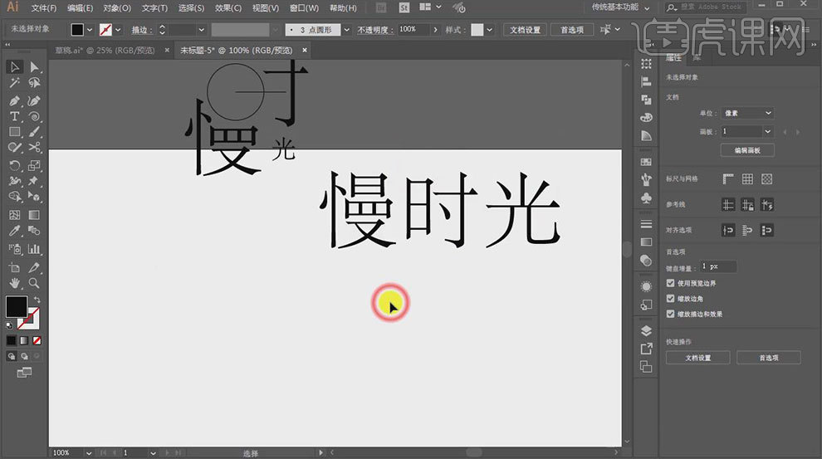Select the Spiral tool

point(34,116)
